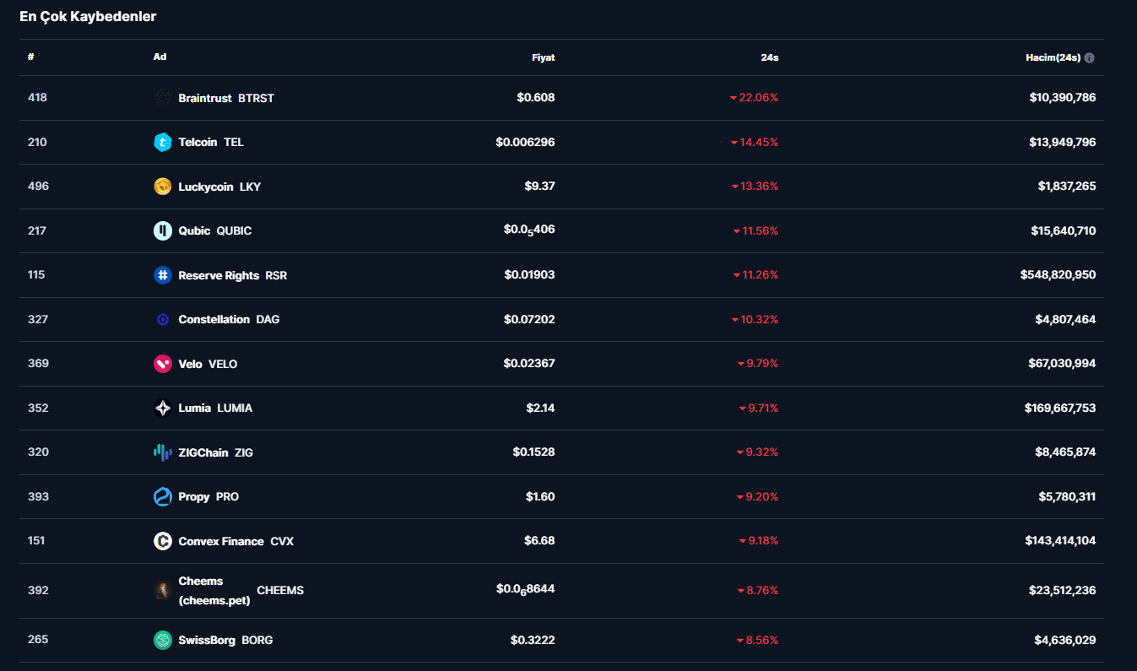Screen dimensions: 1137x671
Task: Click the Cheems dog thumbnail image
Action: (163, 591)
